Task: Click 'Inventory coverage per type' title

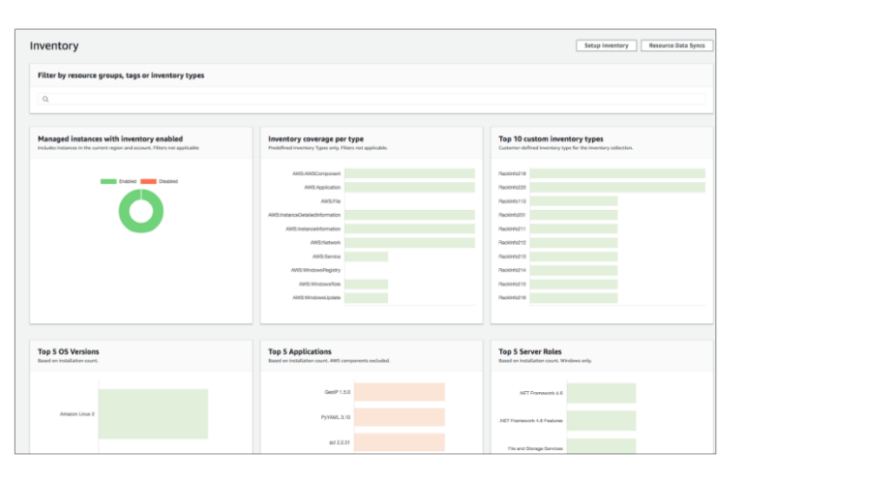Action: click(316, 139)
